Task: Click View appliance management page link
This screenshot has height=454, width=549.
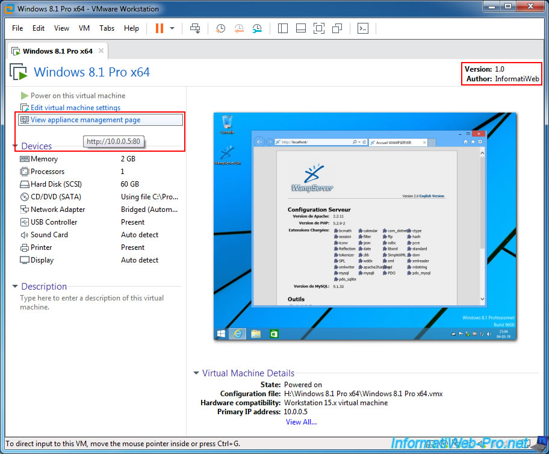Action: point(85,120)
